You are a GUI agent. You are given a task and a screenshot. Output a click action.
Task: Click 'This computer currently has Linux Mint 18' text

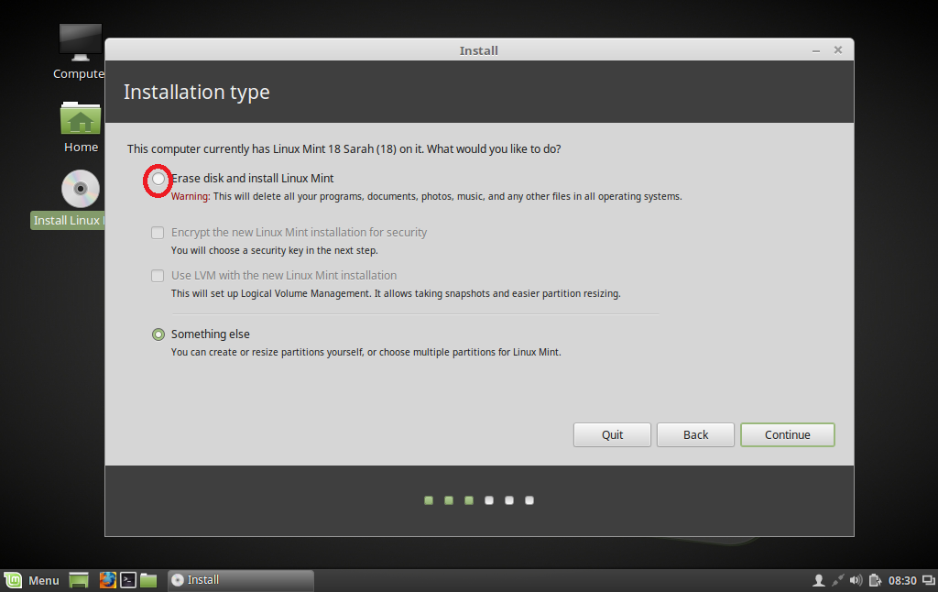tap(344, 149)
